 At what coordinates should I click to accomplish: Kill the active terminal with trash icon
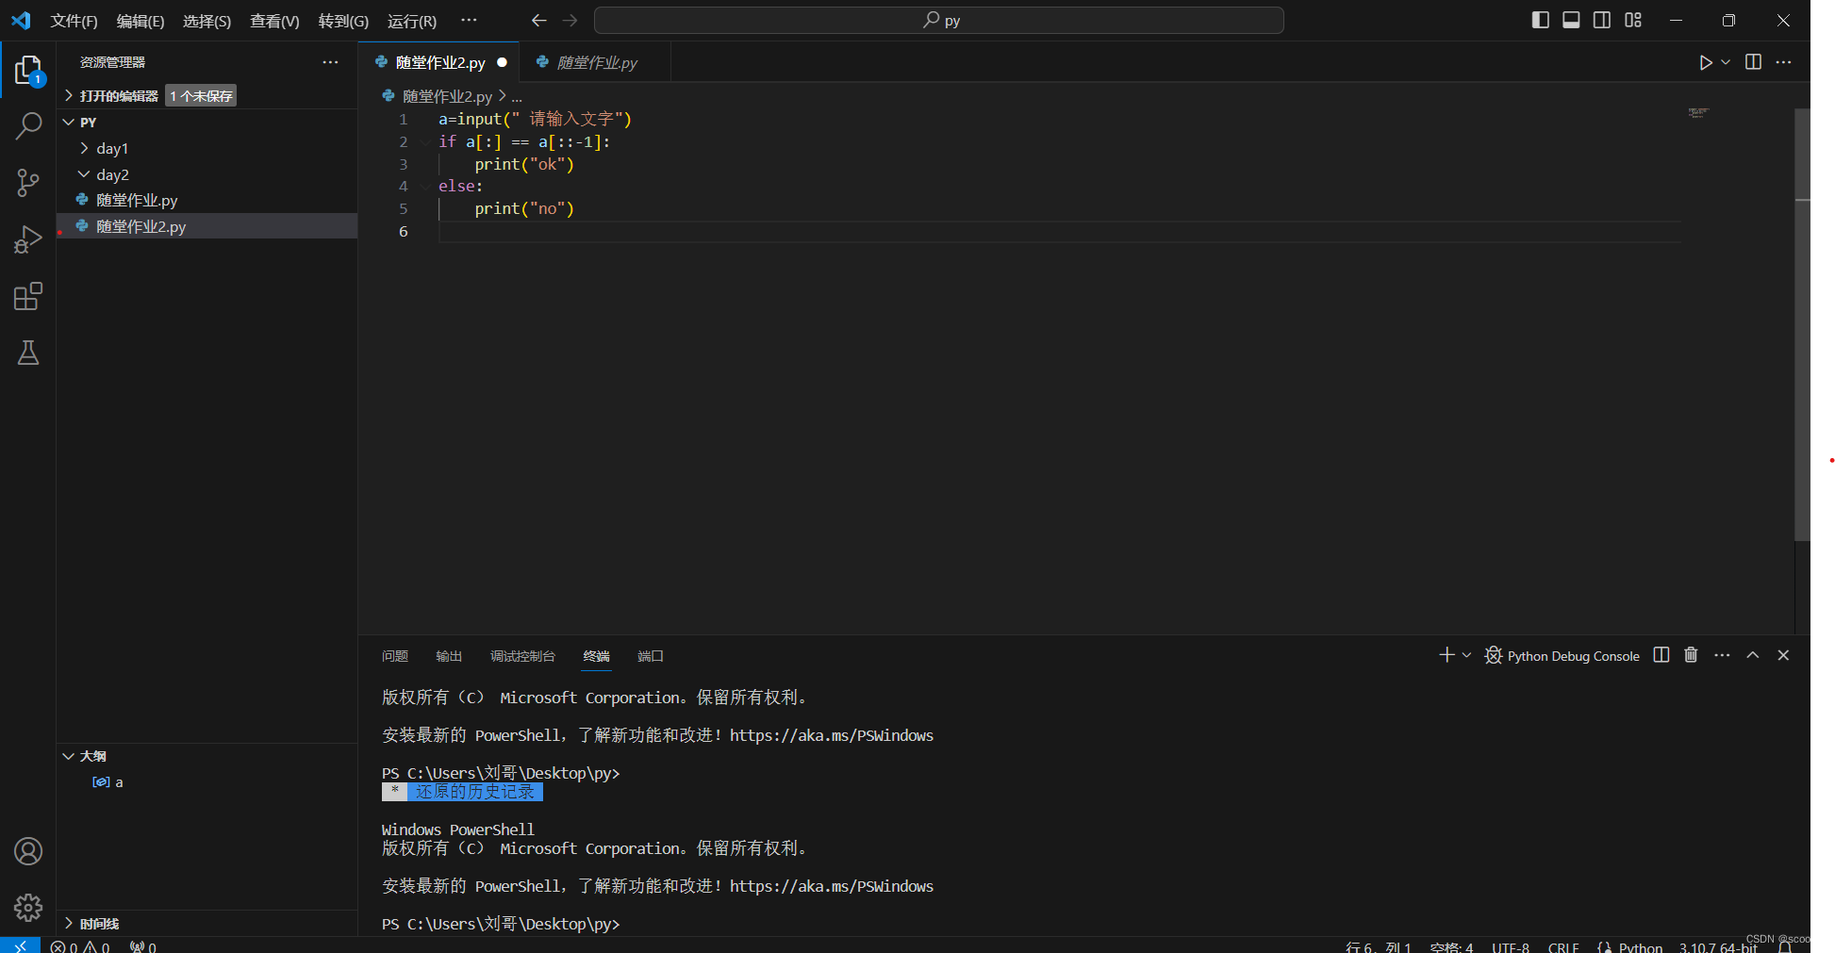(1691, 655)
